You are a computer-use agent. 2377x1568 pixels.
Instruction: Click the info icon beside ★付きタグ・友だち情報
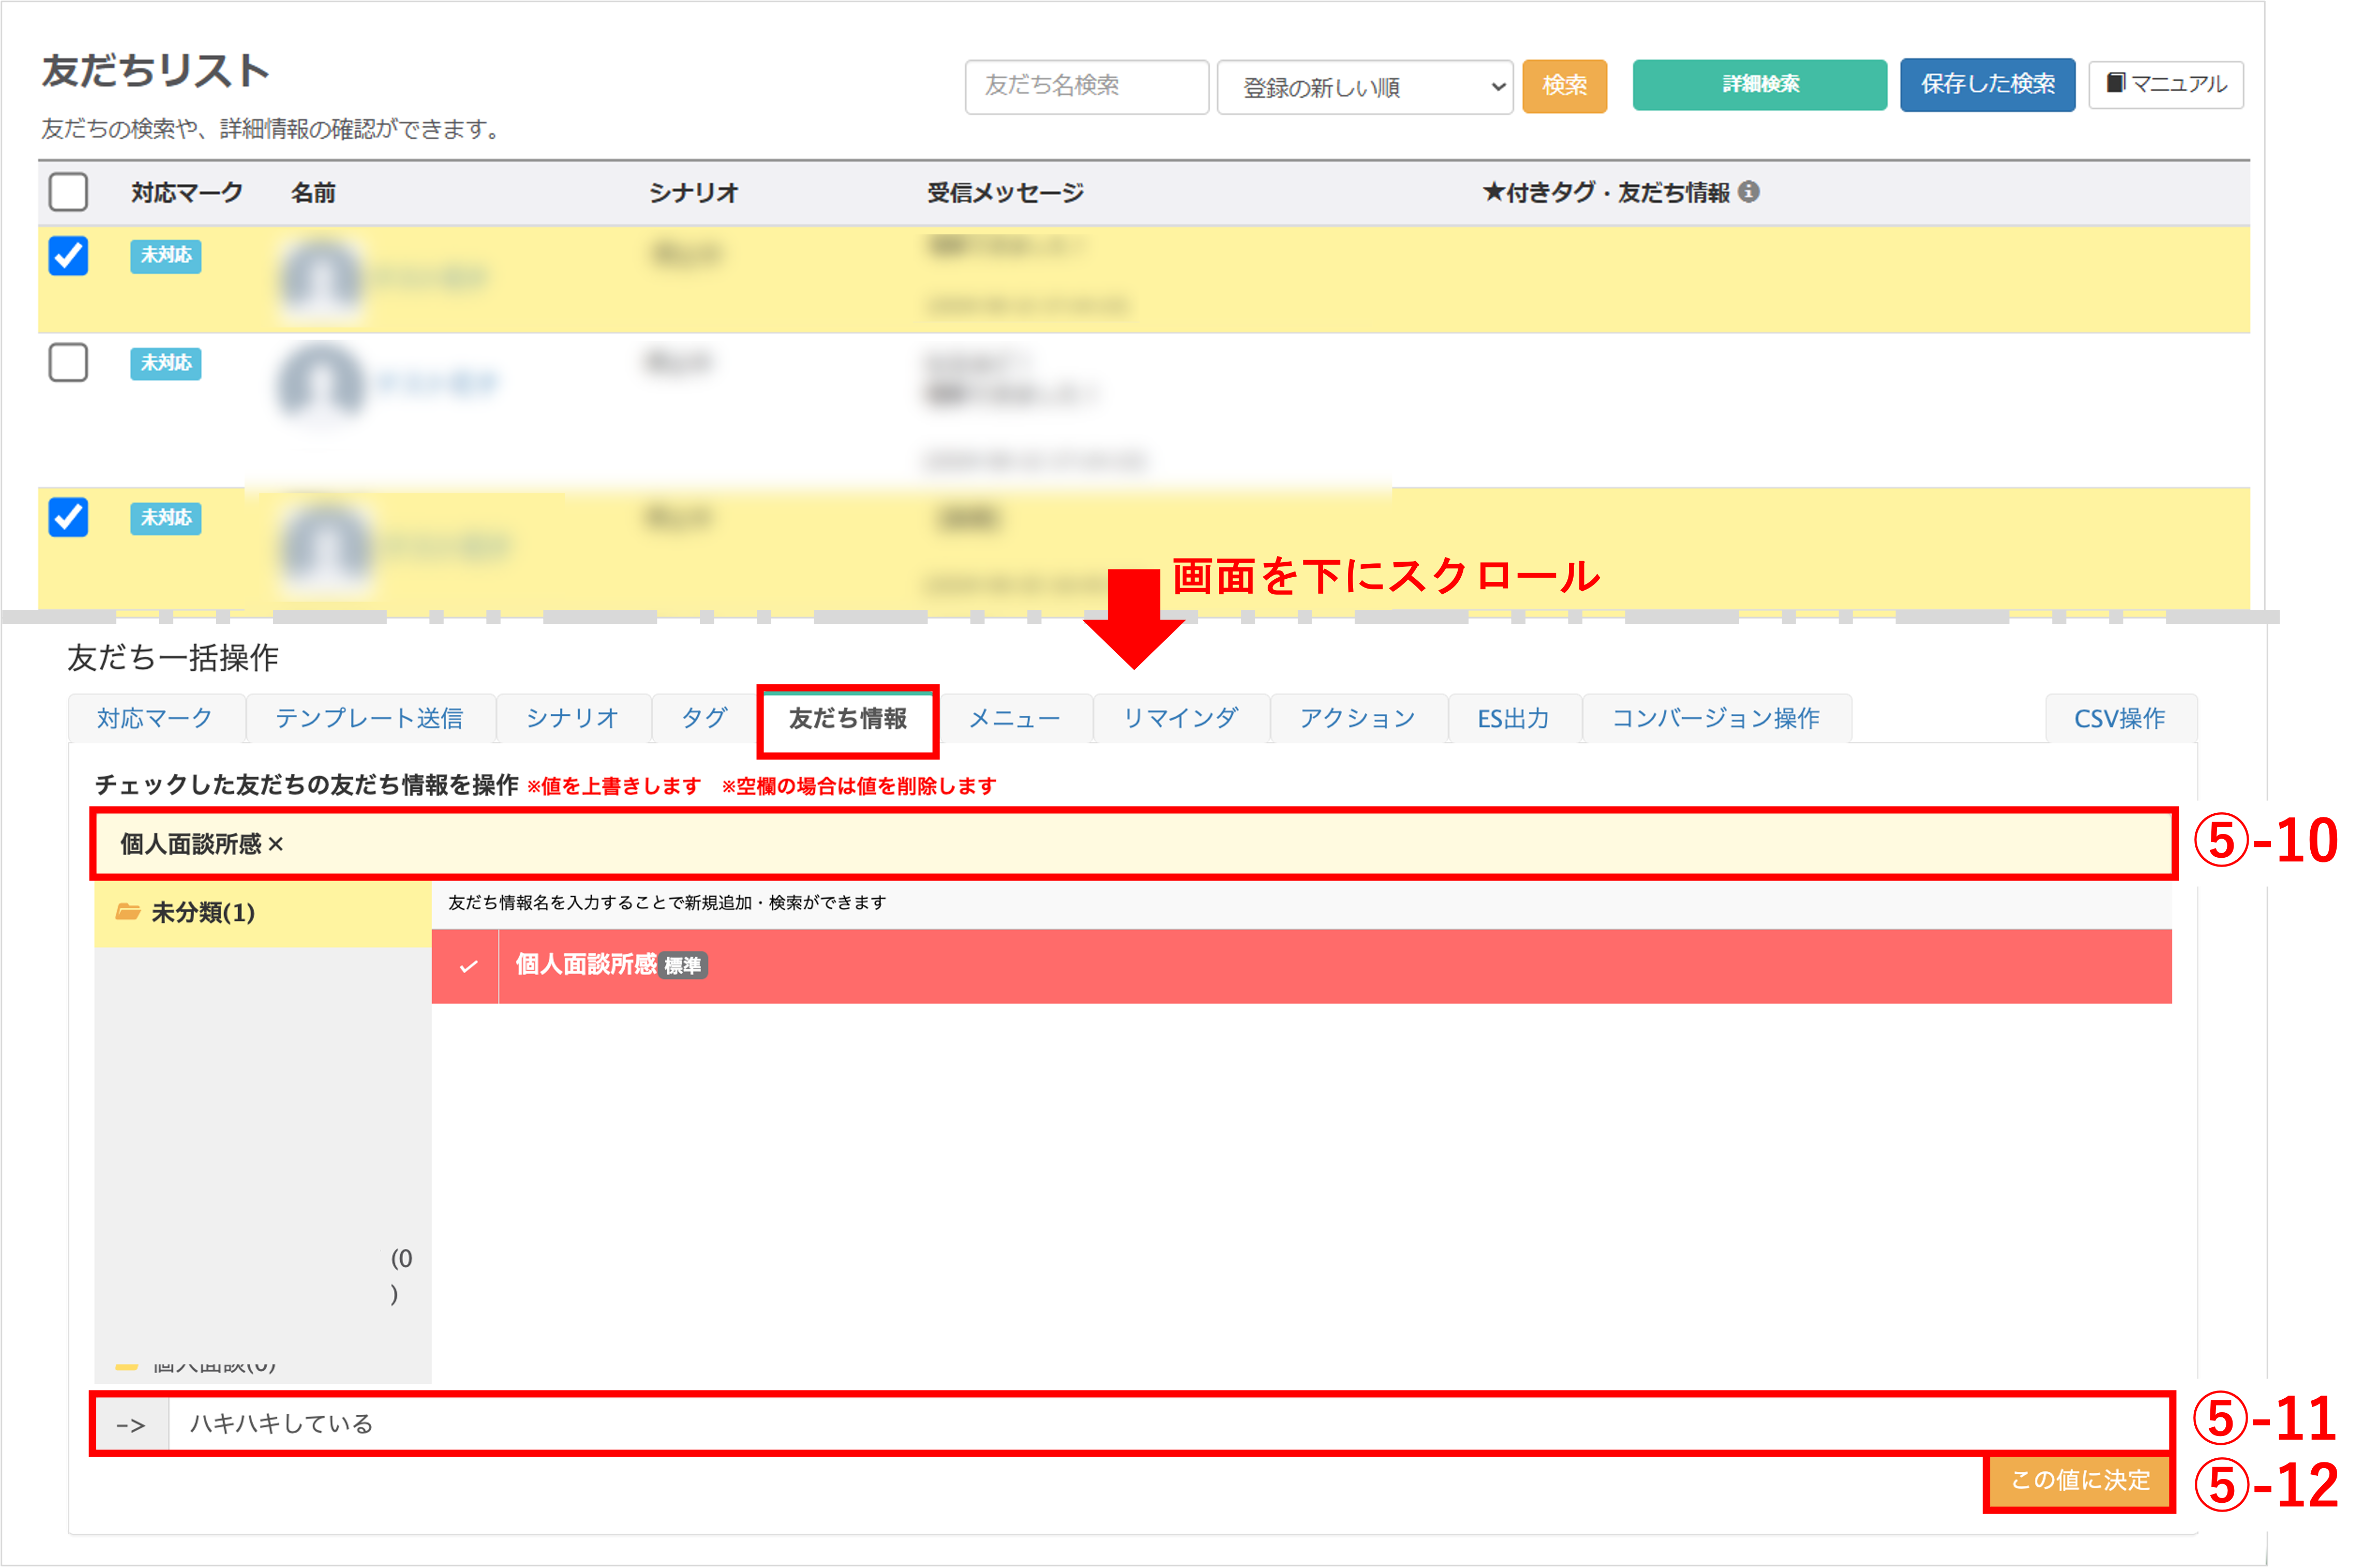tap(1748, 192)
